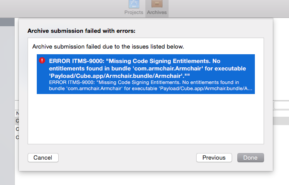Click the Cancel button
The height and width of the screenshot is (185, 289).
tap(43, 157)
